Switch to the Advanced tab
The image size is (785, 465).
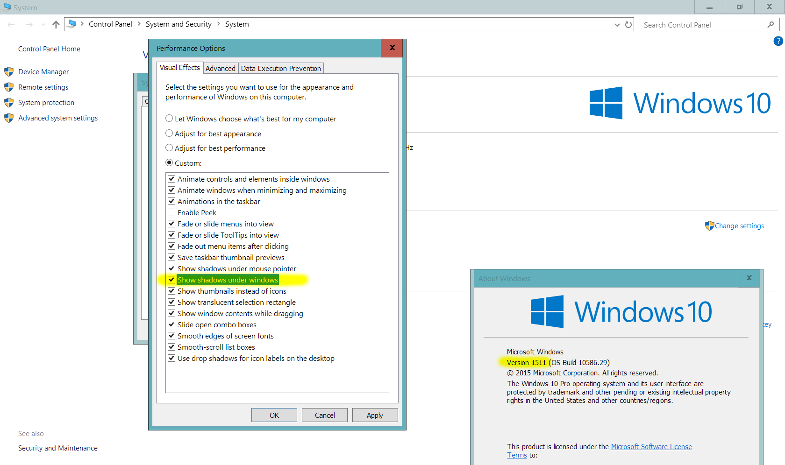pyautogui.click(x=220, y=68)
